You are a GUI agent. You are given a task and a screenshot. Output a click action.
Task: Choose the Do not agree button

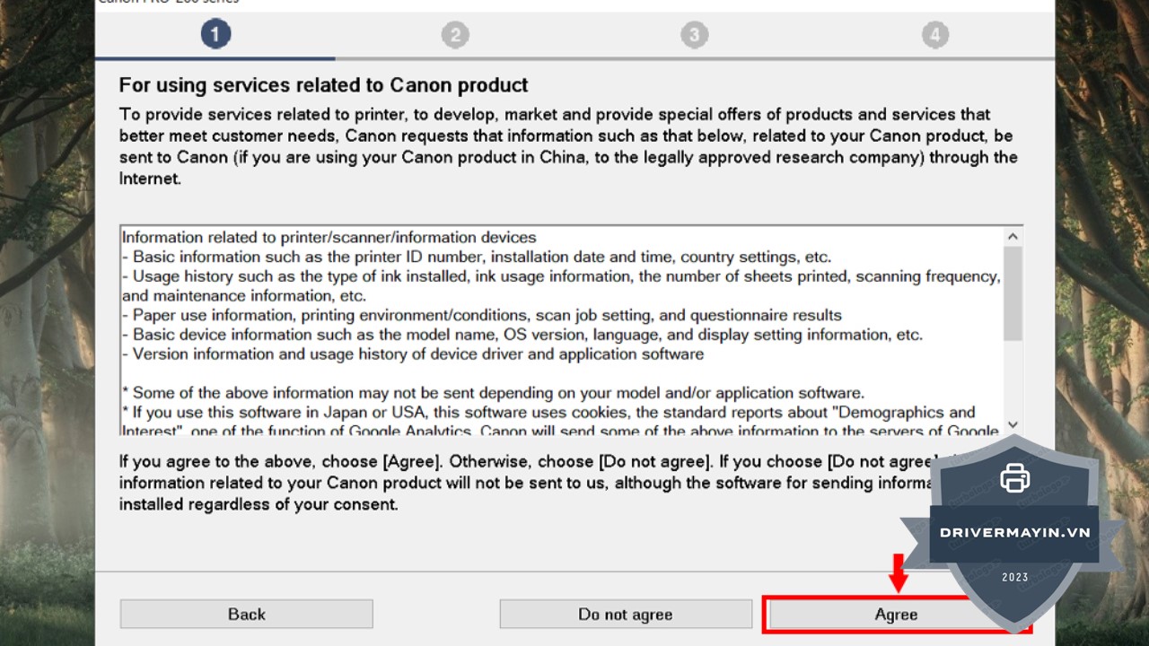pyautogui.click(x=626, y=615)
